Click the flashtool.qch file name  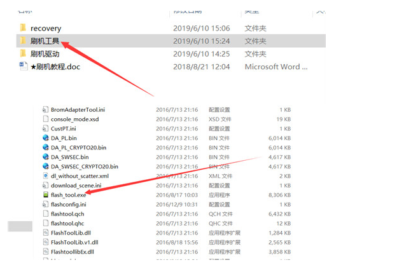(66, 214)
